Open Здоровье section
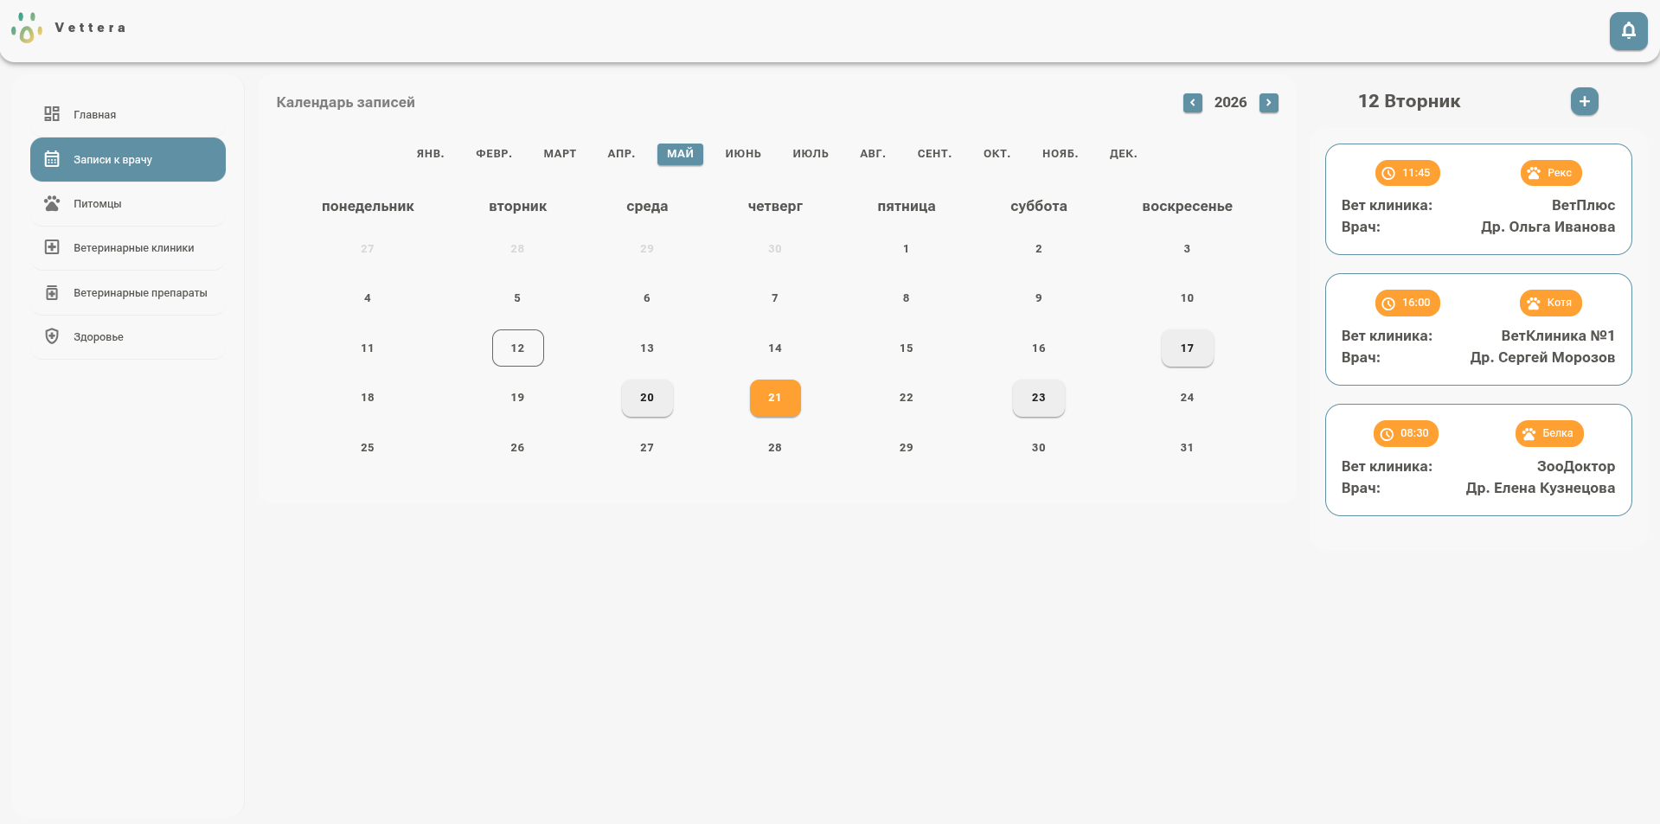 (128, 337)
